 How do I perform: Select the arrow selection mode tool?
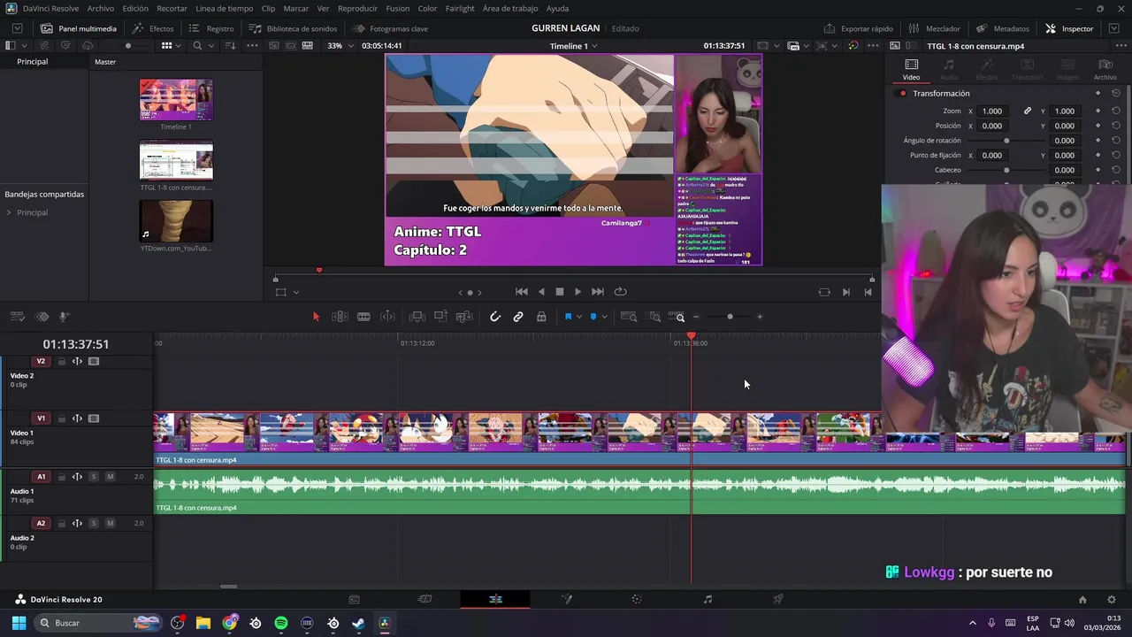coord(316,317)
